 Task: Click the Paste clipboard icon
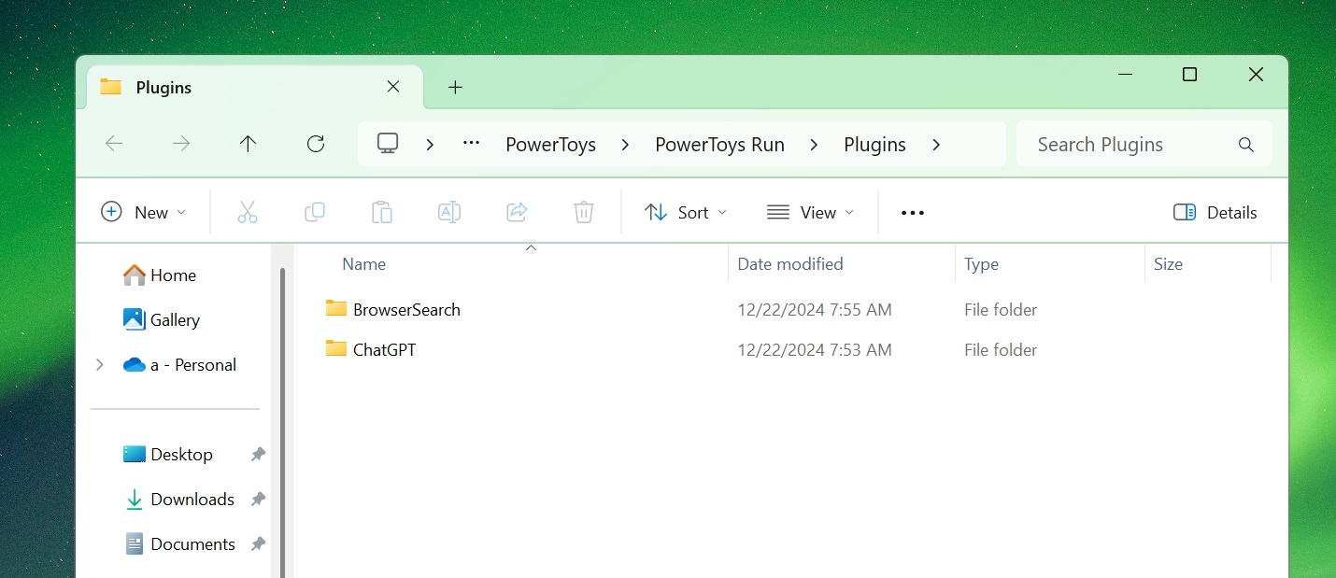click(382, 213)
